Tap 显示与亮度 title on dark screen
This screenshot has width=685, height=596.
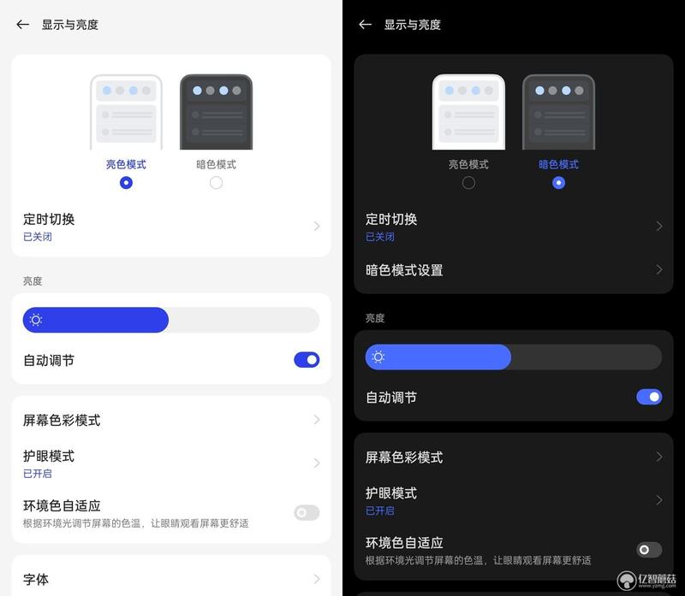[413, 25]
